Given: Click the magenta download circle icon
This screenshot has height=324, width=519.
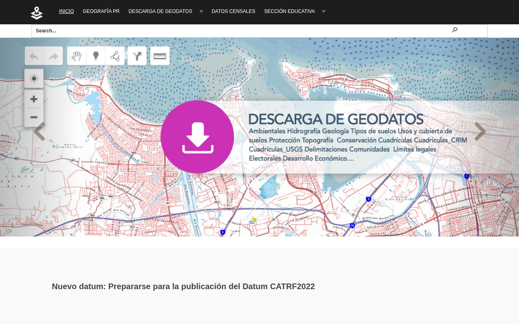Looking at the screenshot, I should pyautogui.click(x=197, y=137).
